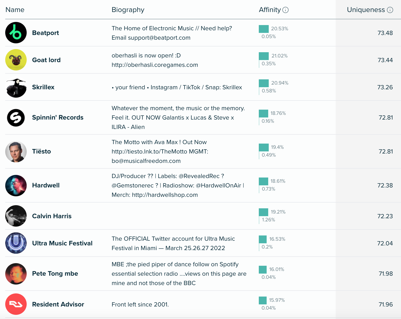The height and width of the screenshot is (319, 401).
Task: Click Beatport's 20.53% affinity bar
Action: 264,29
